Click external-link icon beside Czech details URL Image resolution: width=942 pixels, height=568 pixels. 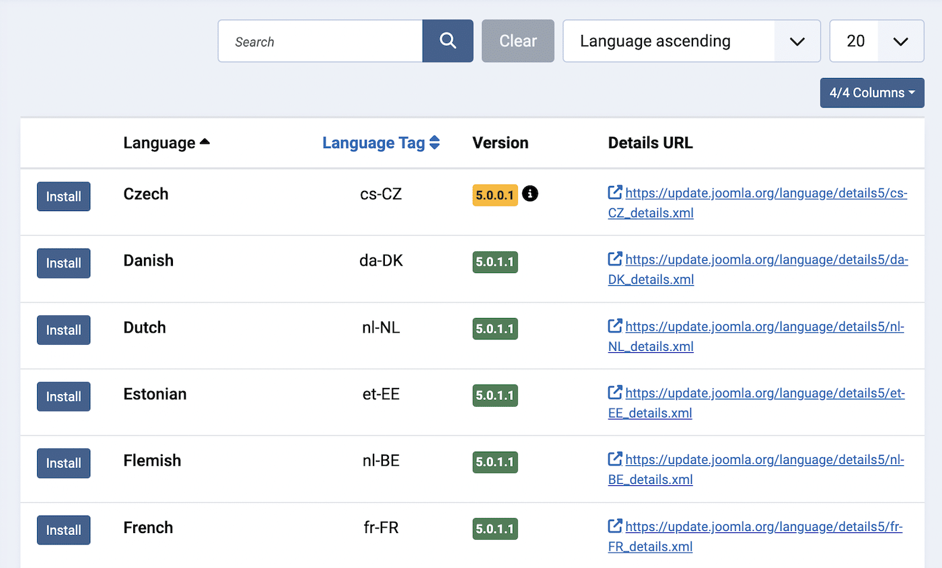(x=614, y=192)
